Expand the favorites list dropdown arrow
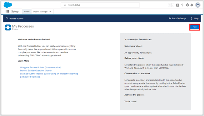This screenshot has height=116, width=204. point(173,5)
